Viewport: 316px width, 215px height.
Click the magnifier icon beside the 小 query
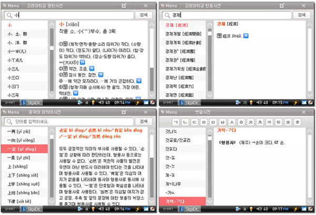coord(9,15)
